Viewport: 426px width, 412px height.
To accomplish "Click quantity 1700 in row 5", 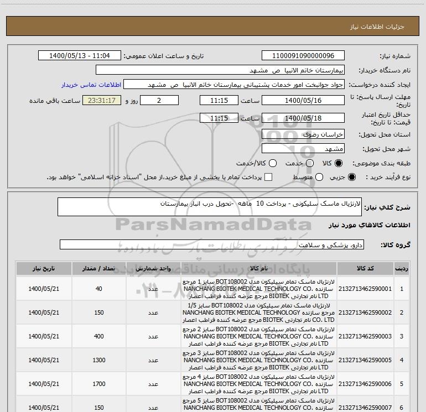I will pyautogui.click(x=99, y=384).
